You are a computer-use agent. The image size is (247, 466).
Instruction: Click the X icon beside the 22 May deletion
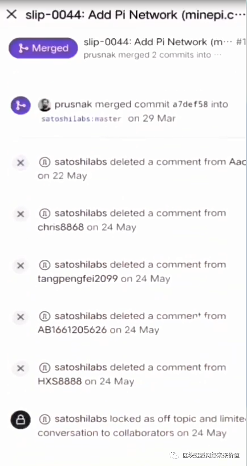(21, 163)
